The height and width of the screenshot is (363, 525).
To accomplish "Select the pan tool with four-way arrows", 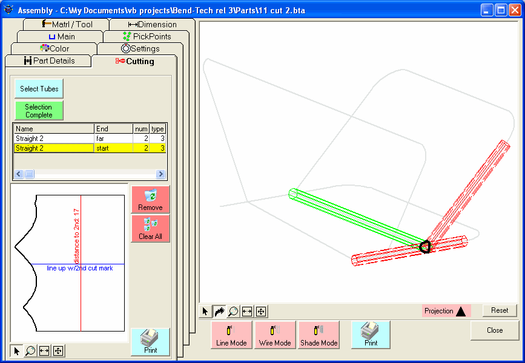I will 260,311.
